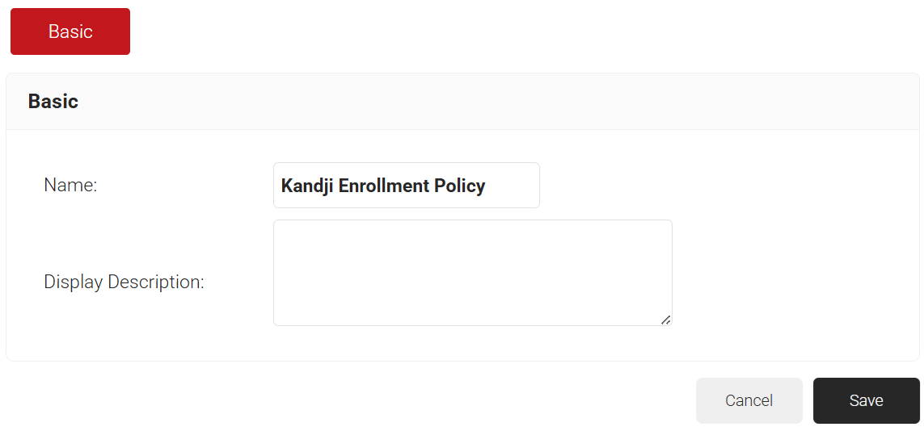The height and width of the screenshot is (431, 924).
Task: Click the red Basic tab
Action: coord(70,31)
